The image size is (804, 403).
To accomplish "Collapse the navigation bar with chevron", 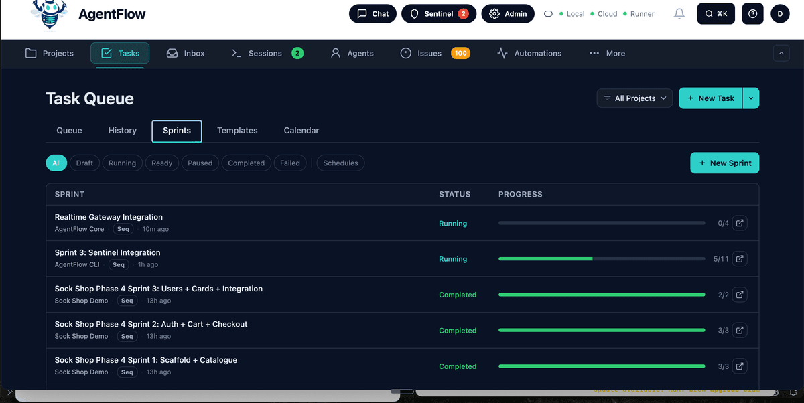I will (x=781, y=54).
